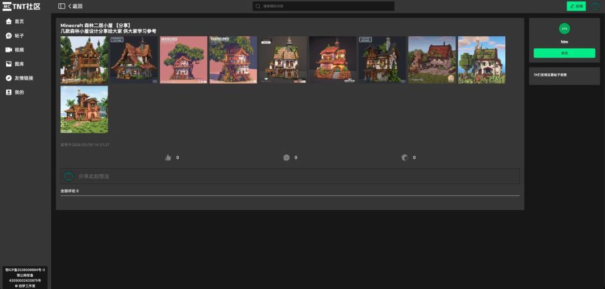The width and height of the screenshot is (605, 289).
Task: Click the timestamp 发布于2026/05/09 14:57:27
Action: (85, 145)
